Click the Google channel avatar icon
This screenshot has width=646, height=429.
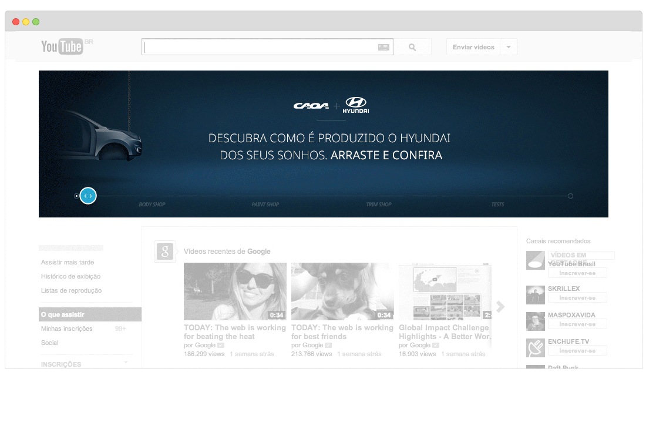(x=165, y=252)
